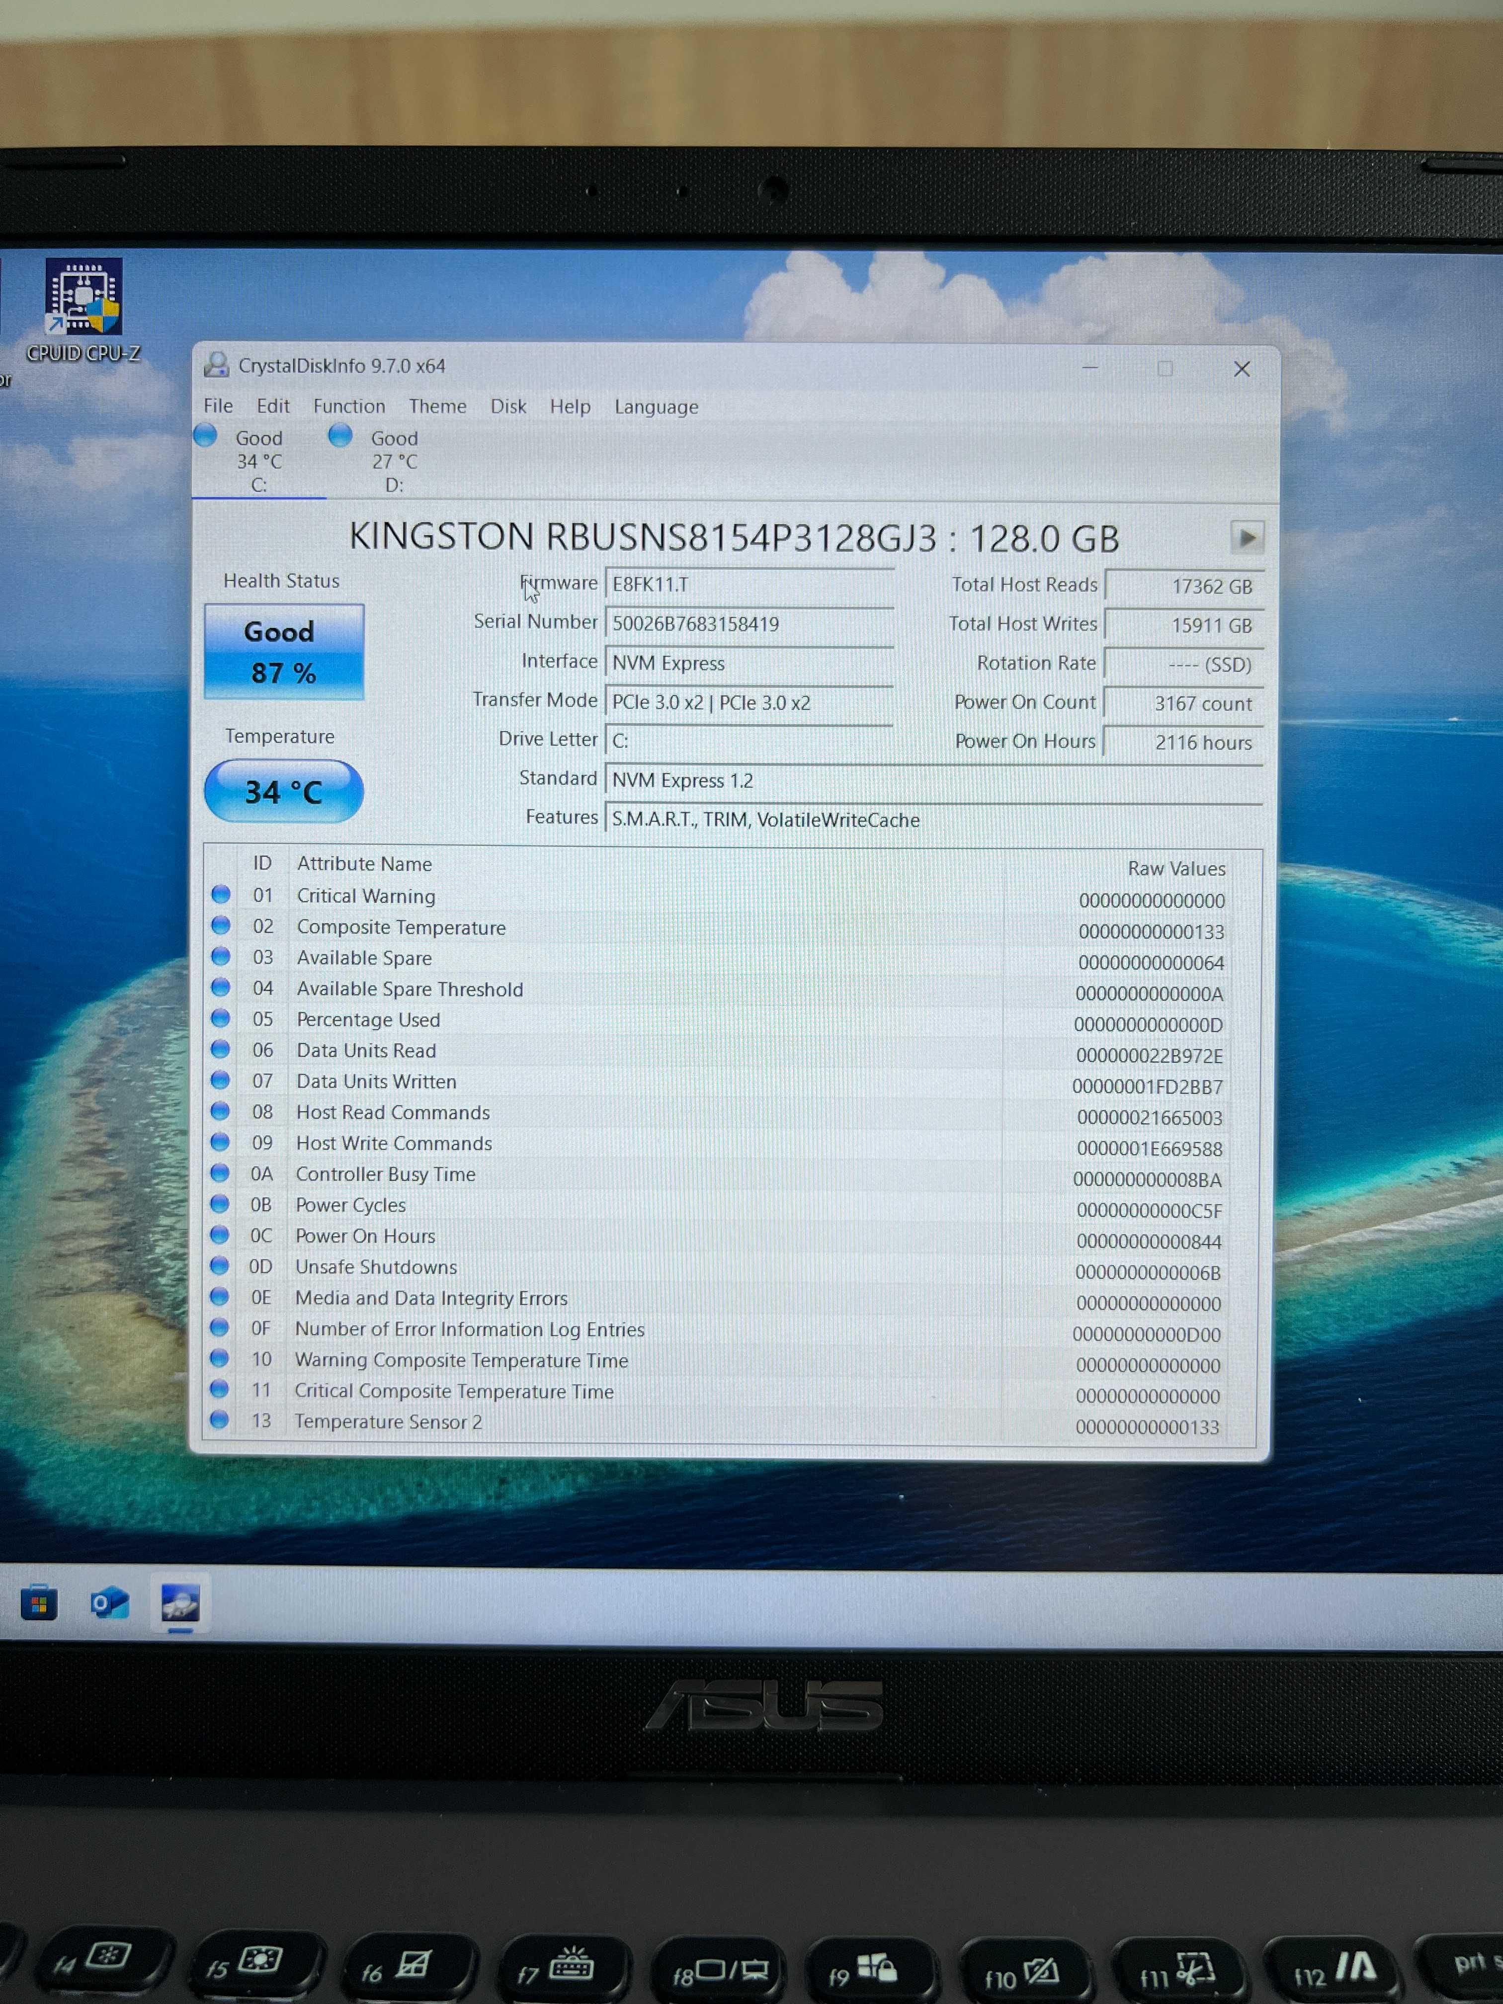Open Outlook from the taskbar
The image size is (1503, 2004).
[110, 1603]
